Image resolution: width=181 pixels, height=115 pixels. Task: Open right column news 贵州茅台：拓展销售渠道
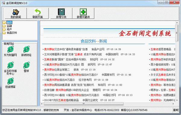(163, 95)
